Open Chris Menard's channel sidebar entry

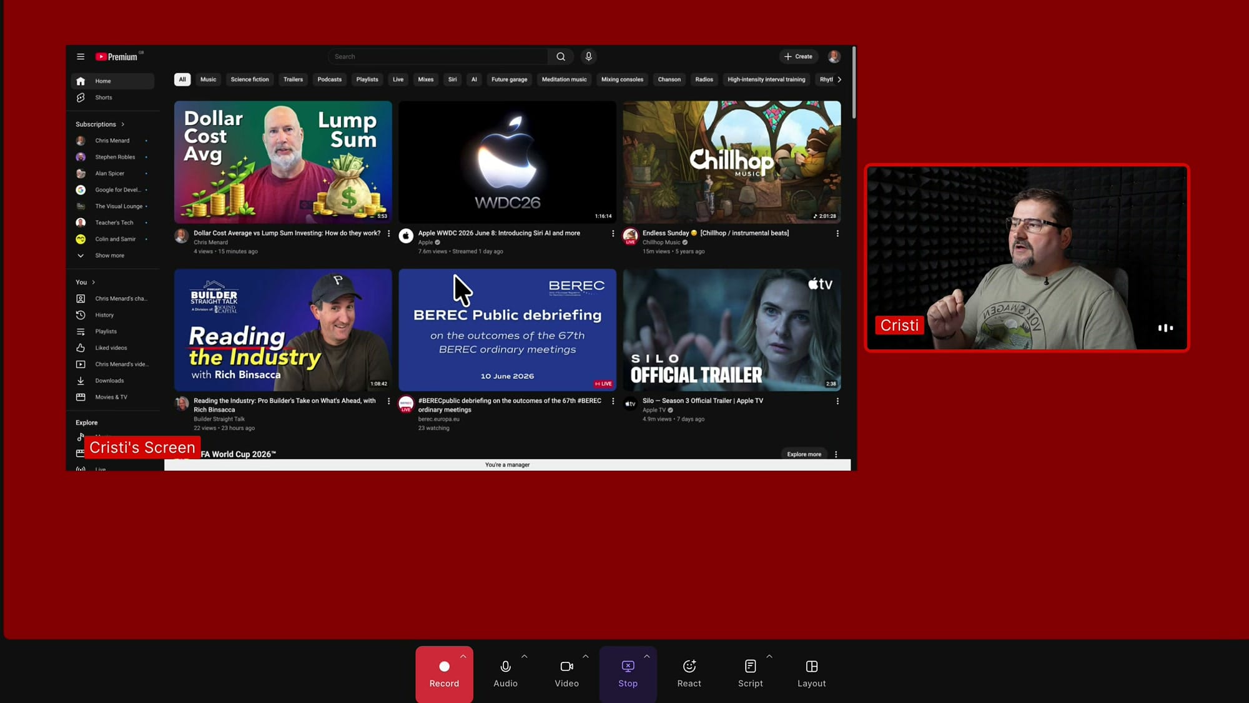click(112, 299)
